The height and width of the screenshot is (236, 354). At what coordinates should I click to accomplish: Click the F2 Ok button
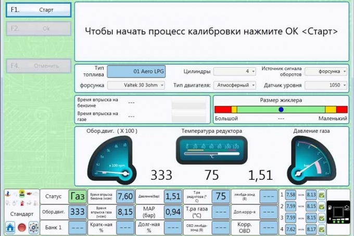point(39,29)
